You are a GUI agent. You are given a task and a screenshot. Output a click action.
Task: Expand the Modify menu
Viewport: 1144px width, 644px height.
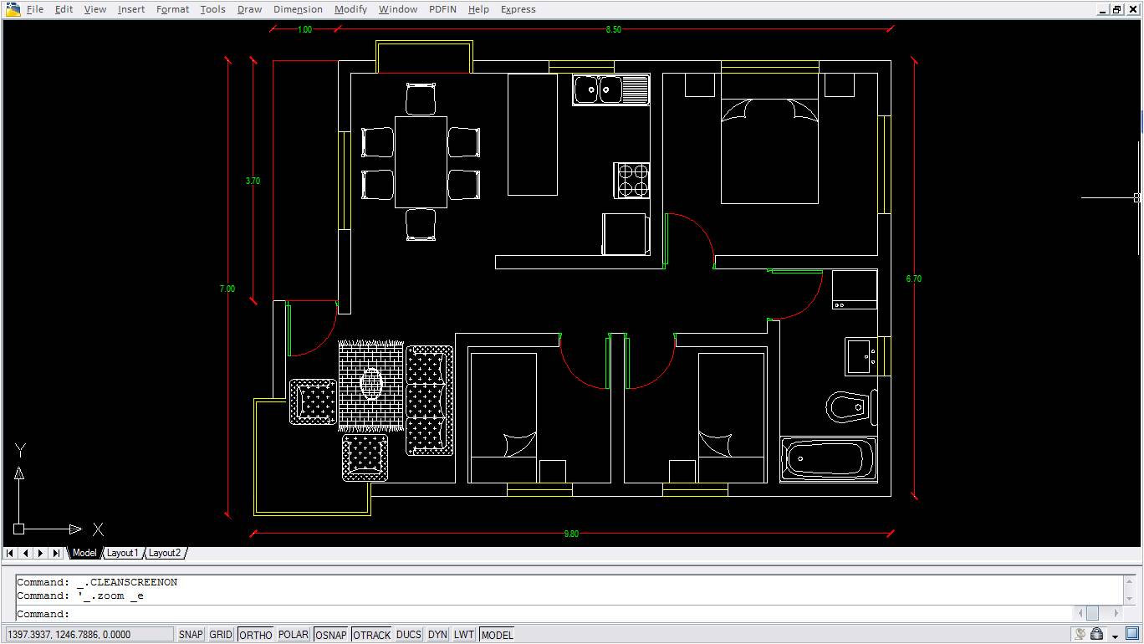tap(350, 9)
